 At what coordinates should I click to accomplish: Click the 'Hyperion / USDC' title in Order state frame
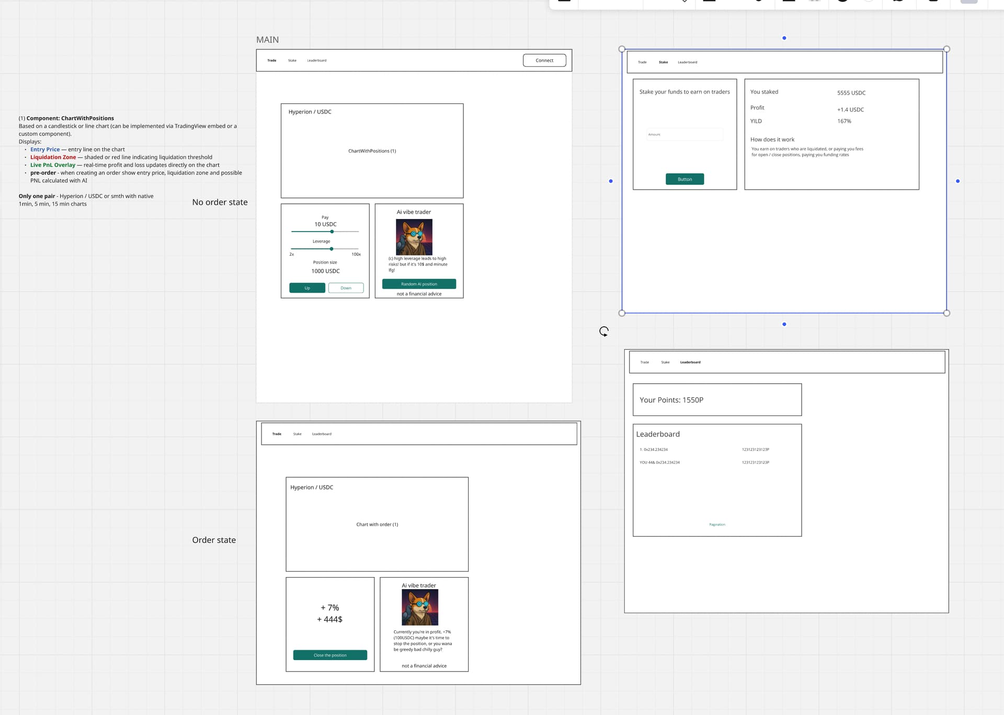tap(312, 487)
